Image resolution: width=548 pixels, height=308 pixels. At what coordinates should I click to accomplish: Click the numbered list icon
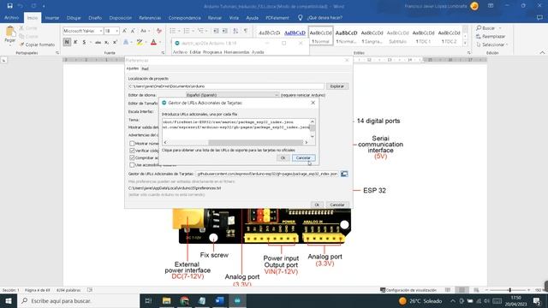coord(187,31)
